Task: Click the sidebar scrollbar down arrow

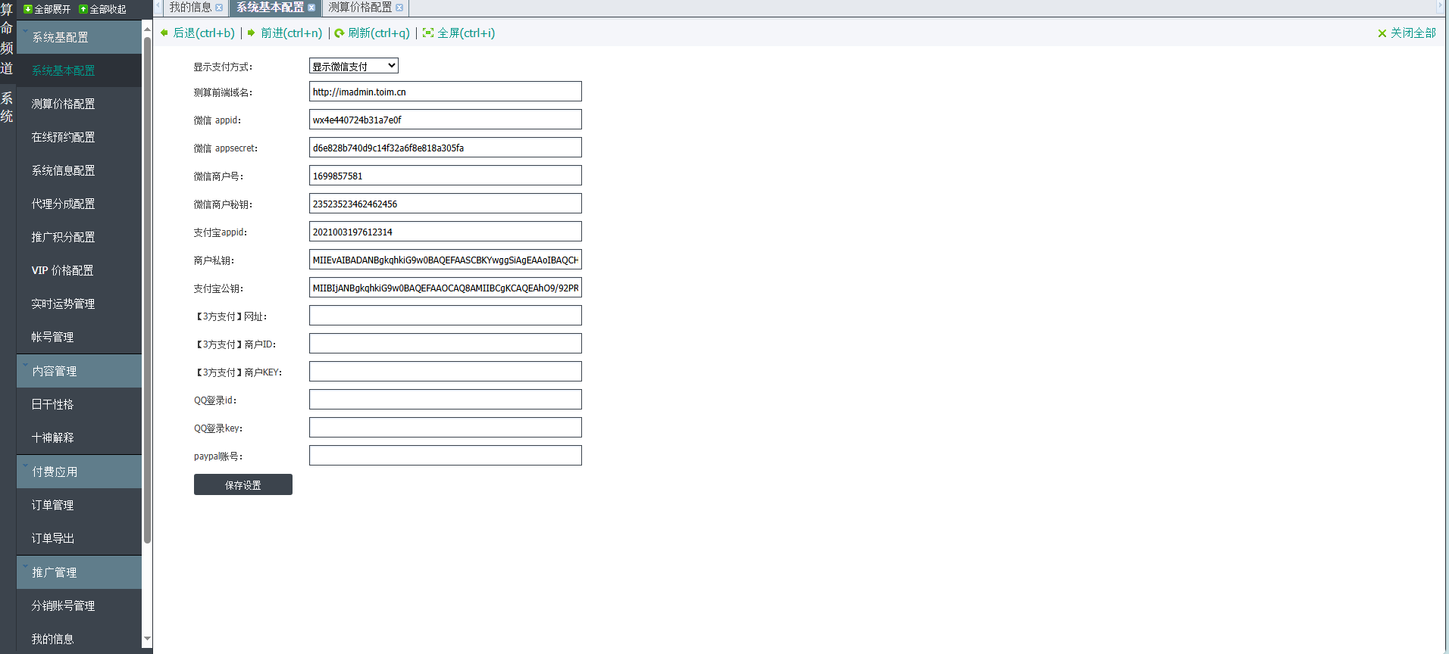Action: (x=147, y=640)
